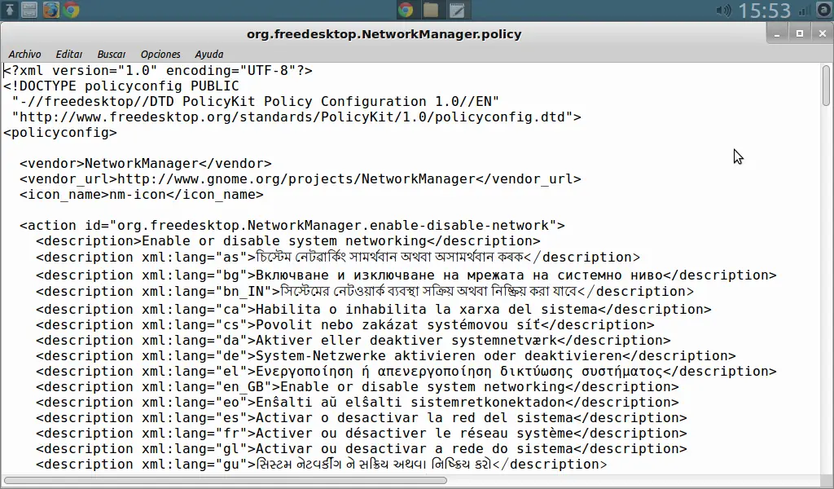Open the network signal icon in tray
Screen dimensions: 834x489
click(804, 10)
